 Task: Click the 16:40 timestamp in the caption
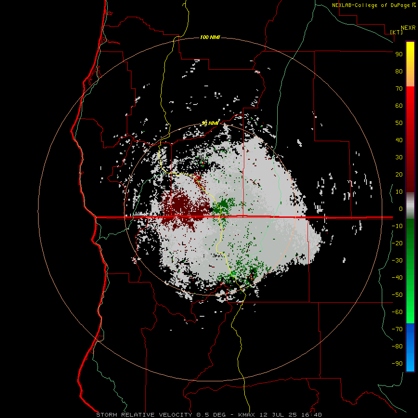click(311, 415)
